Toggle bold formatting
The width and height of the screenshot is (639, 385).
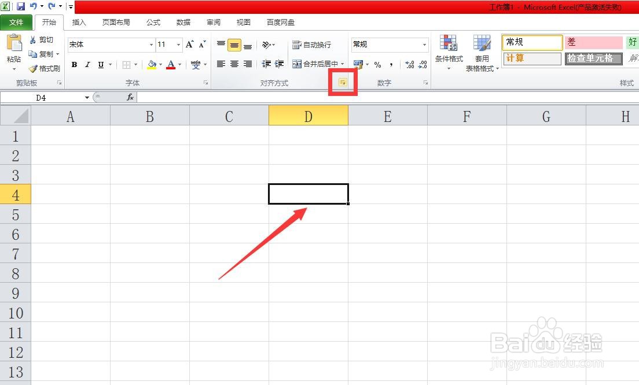[74, 64]
